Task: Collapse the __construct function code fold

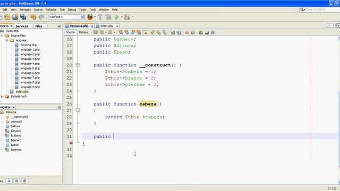Action: coord(78,65)
